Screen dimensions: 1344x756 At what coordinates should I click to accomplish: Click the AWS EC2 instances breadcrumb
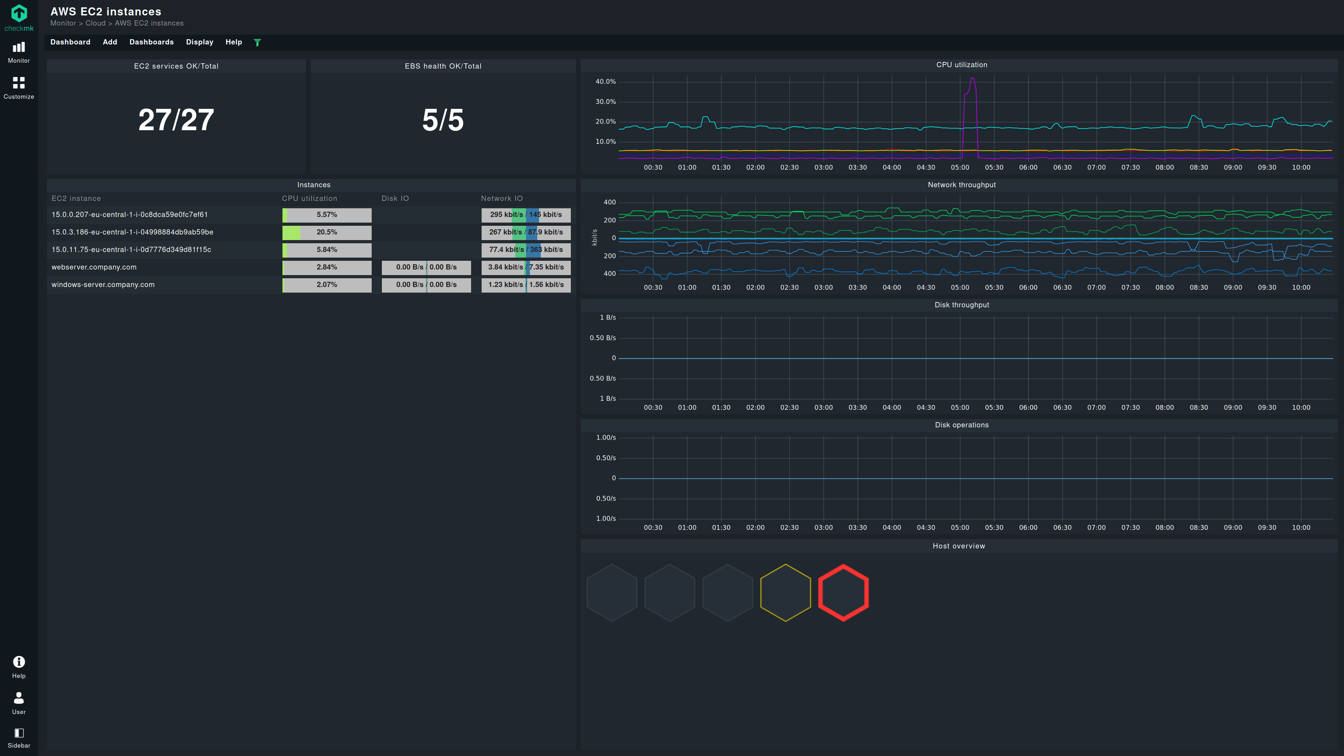149,23
